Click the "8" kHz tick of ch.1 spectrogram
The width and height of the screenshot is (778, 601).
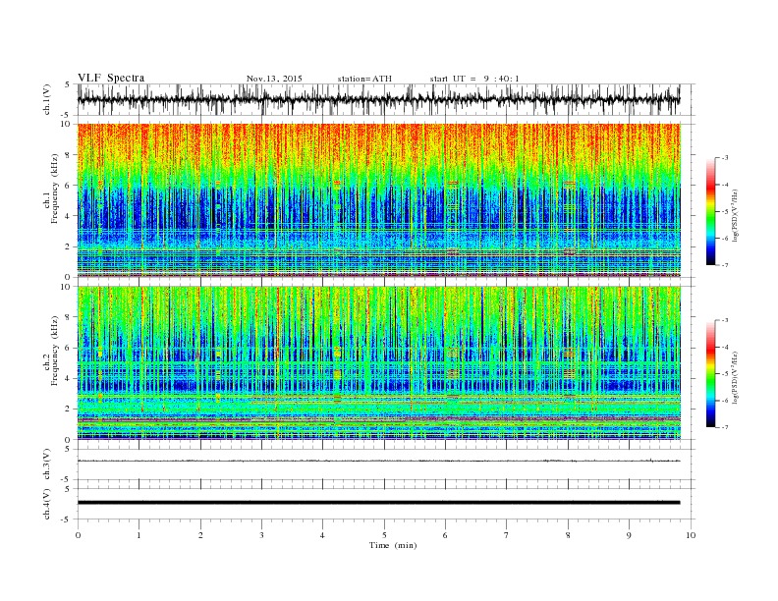[x=69, y=155]
